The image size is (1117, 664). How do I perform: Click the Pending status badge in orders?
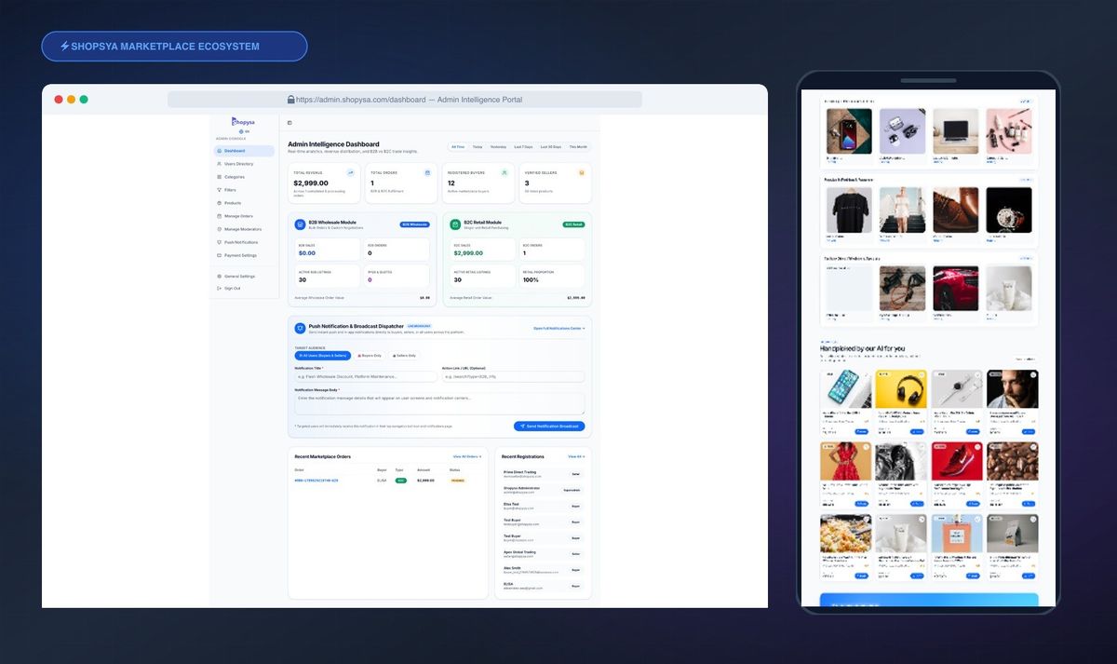click(458, 480)
